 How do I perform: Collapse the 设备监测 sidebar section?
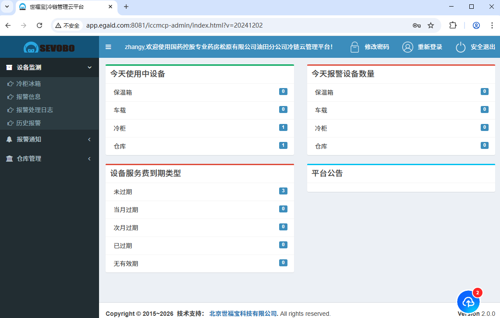[49, 67]
